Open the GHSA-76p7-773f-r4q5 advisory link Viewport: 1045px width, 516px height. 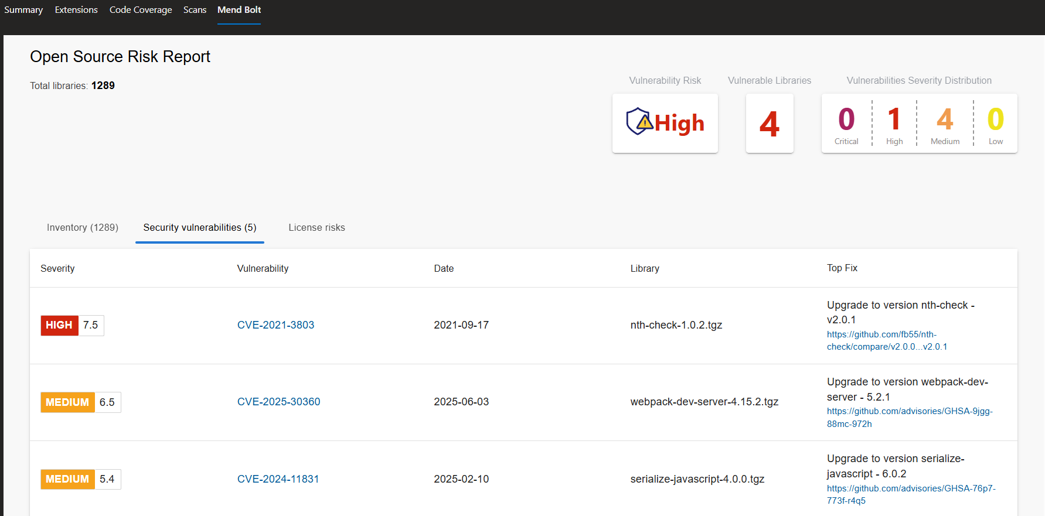coord(911,494)
